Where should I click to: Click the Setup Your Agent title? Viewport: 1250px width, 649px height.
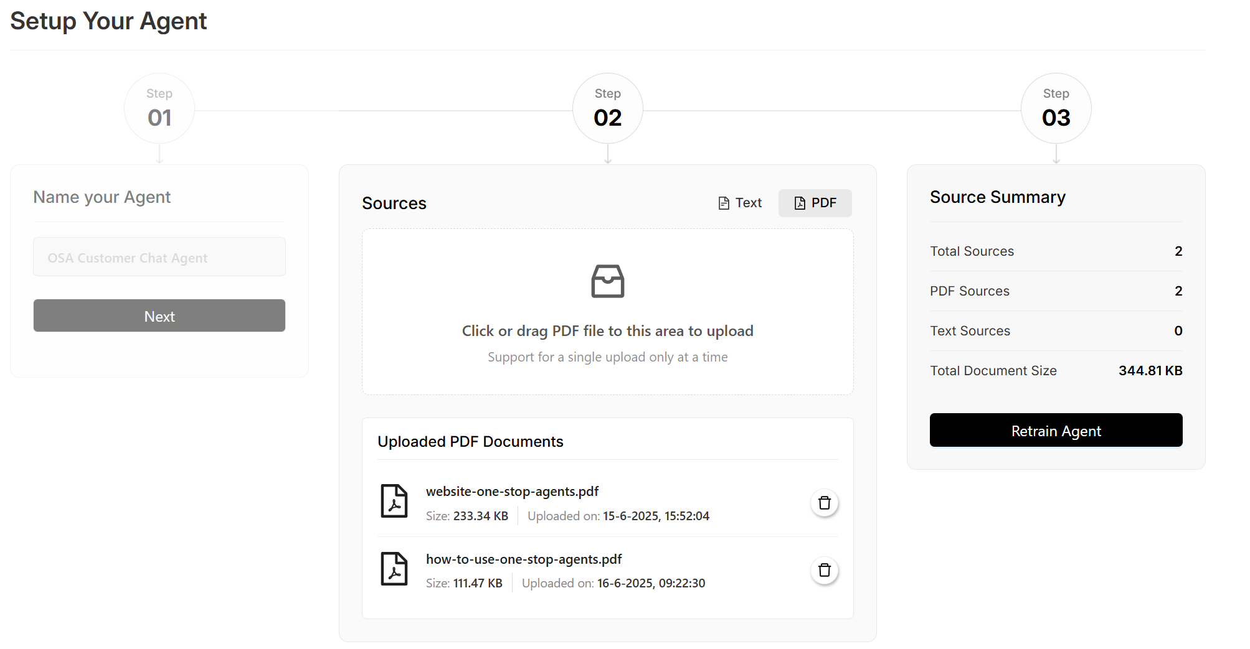click(x=108, y=21)
